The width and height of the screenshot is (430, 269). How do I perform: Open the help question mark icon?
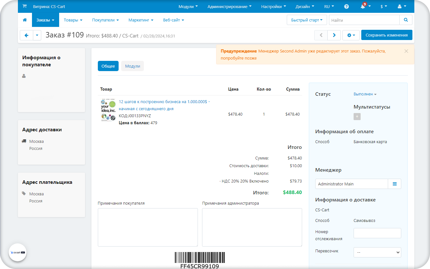point(347,6)
